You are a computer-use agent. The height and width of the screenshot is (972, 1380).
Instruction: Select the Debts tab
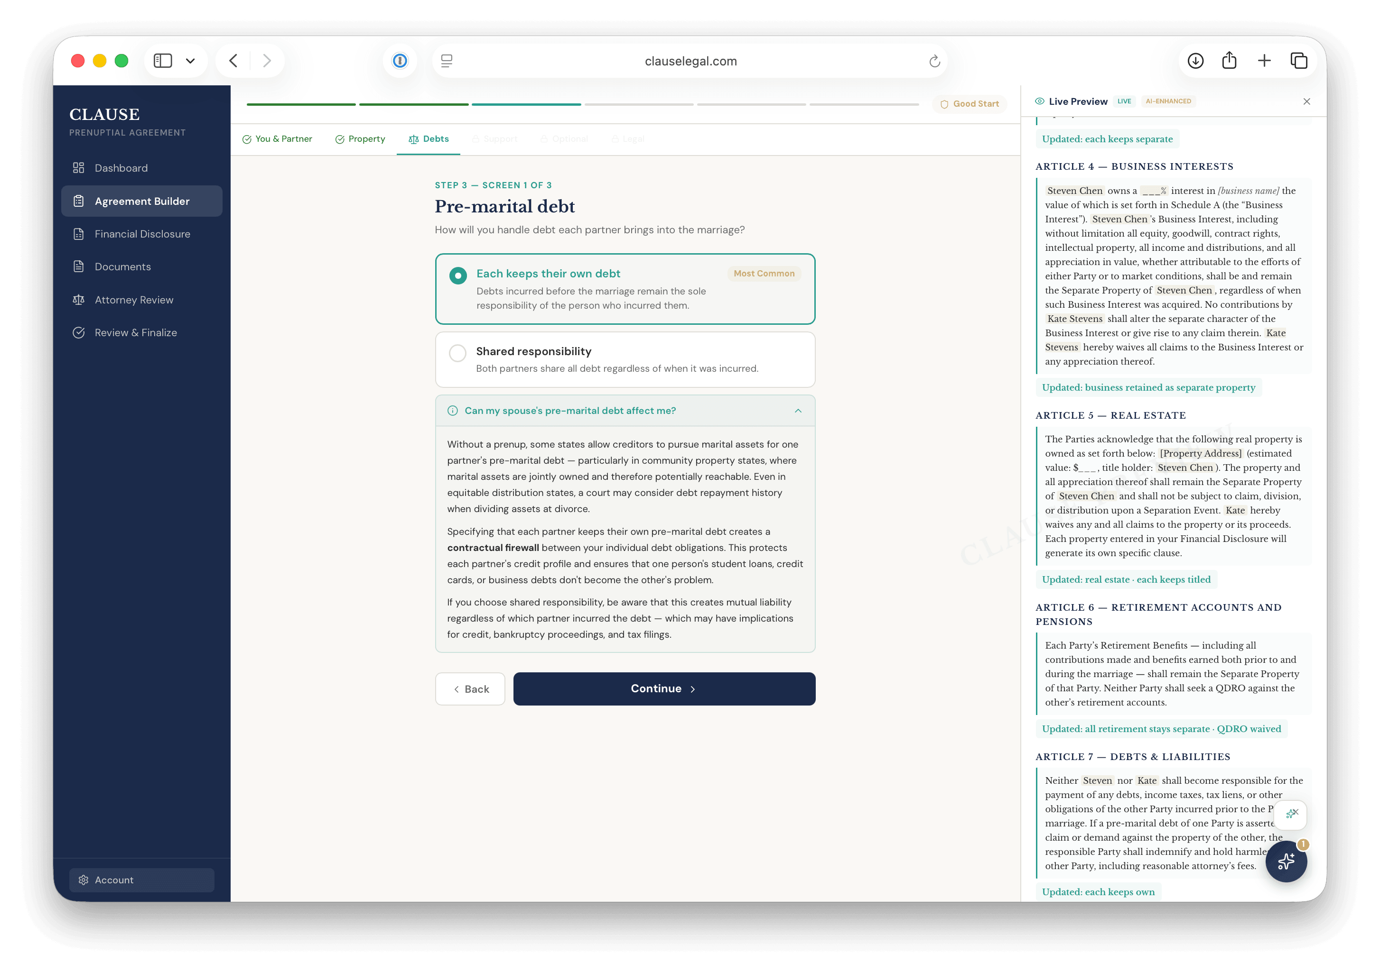[x=429, y=138]
